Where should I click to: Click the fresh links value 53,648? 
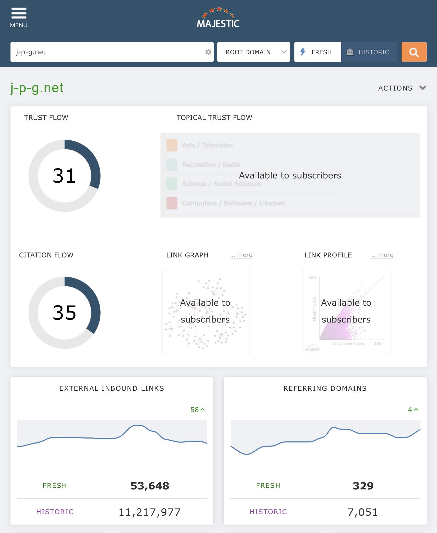tap(150, 486)
